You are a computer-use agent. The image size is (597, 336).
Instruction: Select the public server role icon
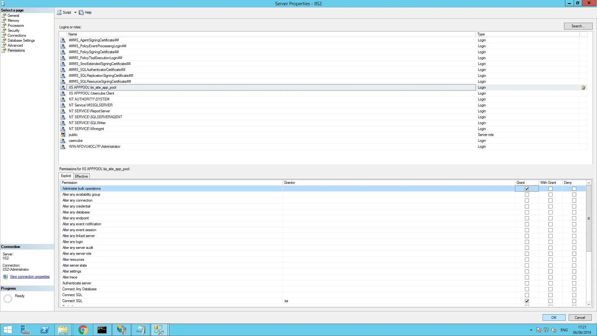[63, 135]
